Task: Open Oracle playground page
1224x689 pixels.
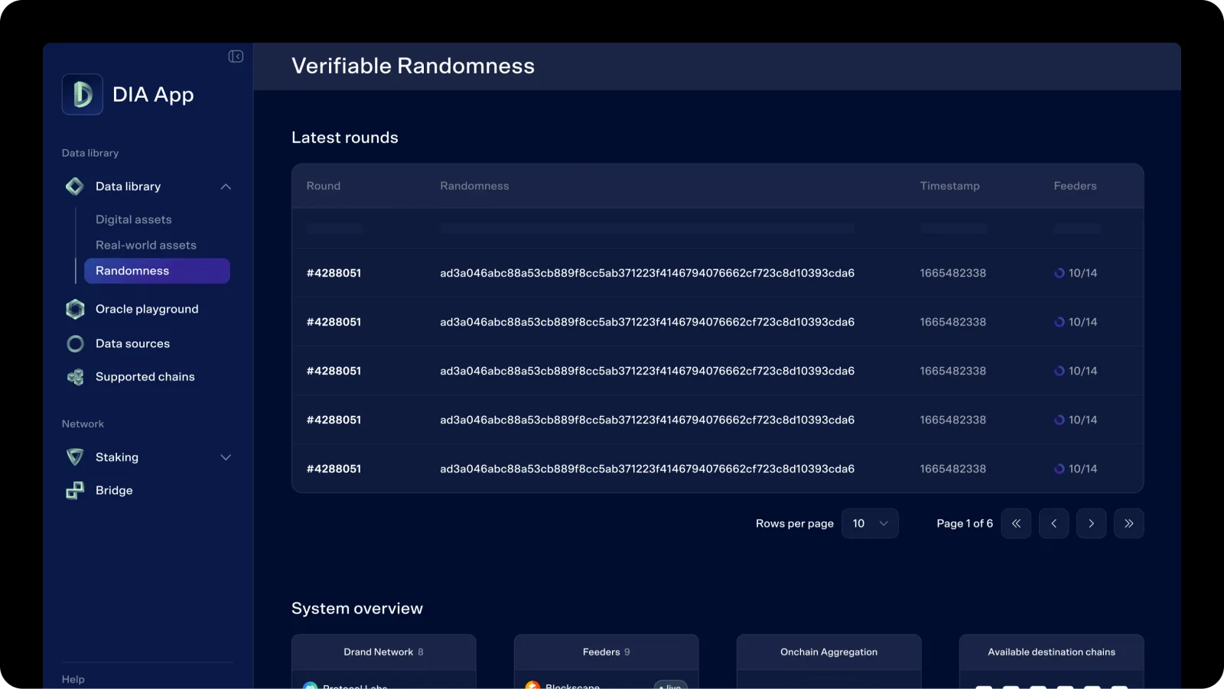Action: tap(147, 309)
